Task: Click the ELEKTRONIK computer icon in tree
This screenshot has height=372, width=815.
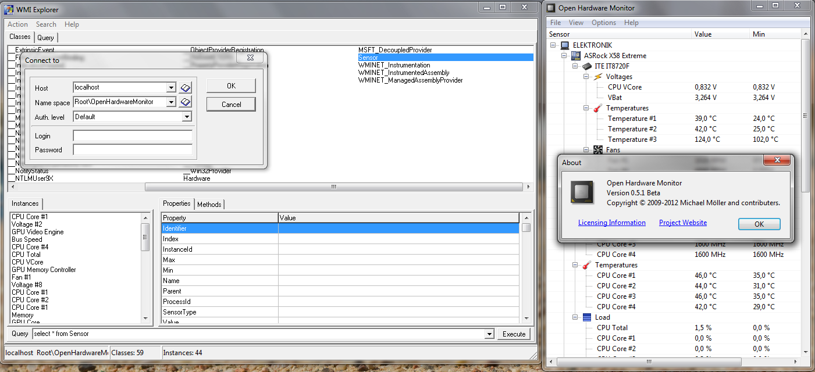Action: point(564,45)
